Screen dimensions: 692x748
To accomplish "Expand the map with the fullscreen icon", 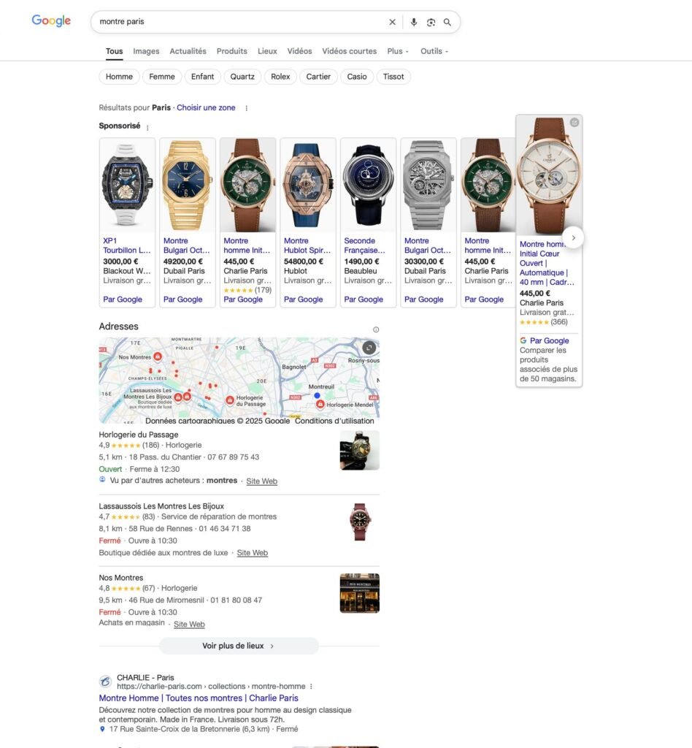I will 369,347.
